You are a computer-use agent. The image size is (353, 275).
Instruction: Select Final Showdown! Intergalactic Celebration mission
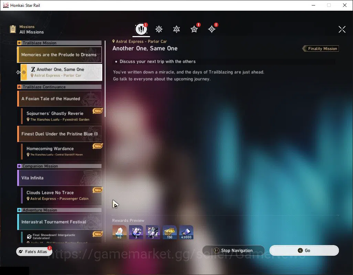(x=61, y=237)
